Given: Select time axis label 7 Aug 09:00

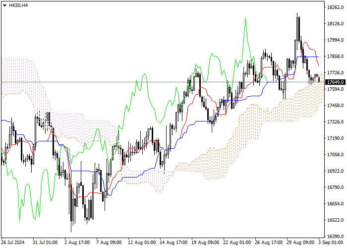Looking at the screenshot, I should (109, 242).
